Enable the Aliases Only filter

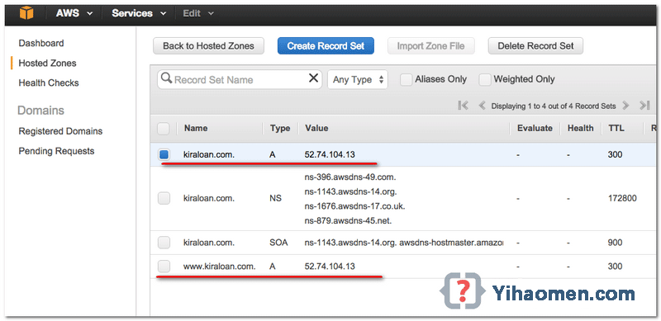406,79
